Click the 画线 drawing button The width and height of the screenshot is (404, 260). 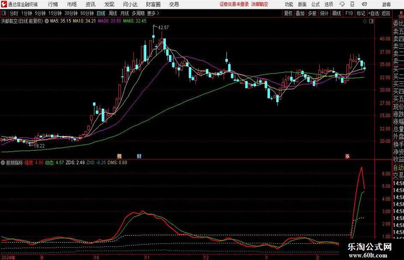click(337, 13)
